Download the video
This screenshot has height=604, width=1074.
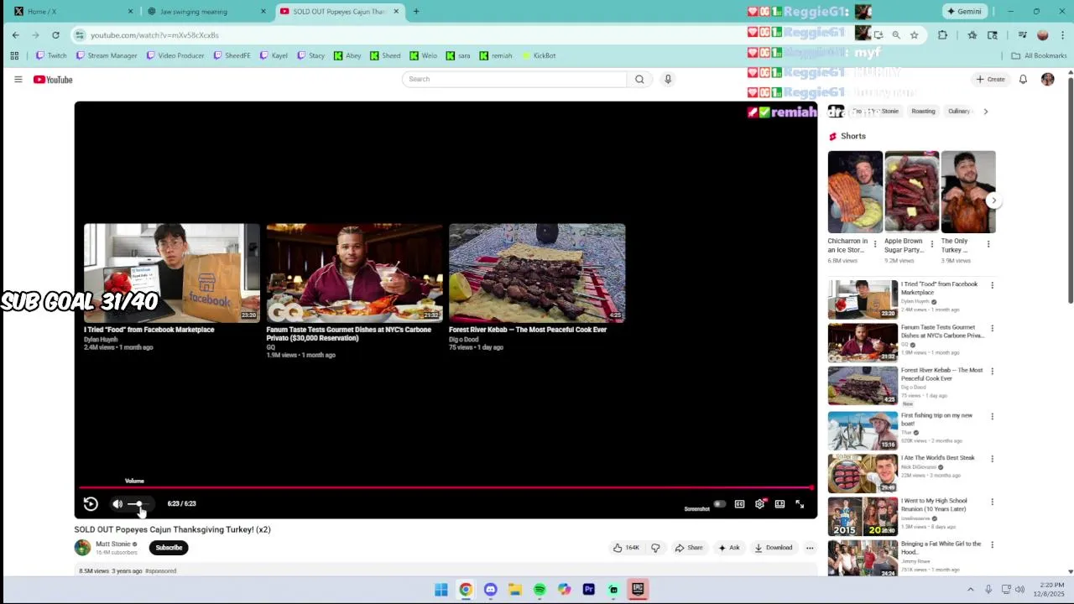point(774,548)
